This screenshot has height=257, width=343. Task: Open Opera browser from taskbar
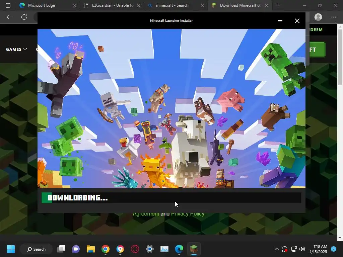click(135, 249)
